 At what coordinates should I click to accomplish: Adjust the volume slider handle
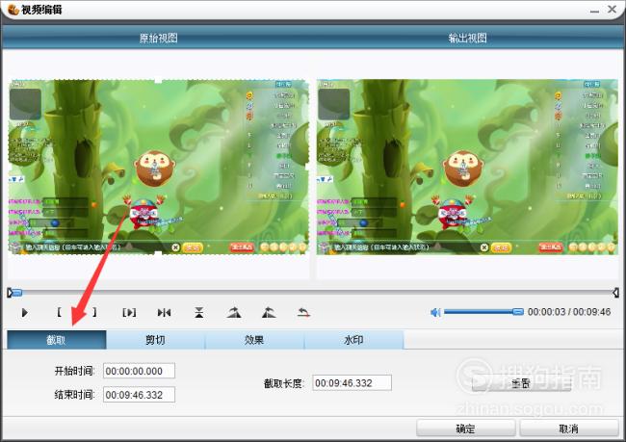click(518, 312)
